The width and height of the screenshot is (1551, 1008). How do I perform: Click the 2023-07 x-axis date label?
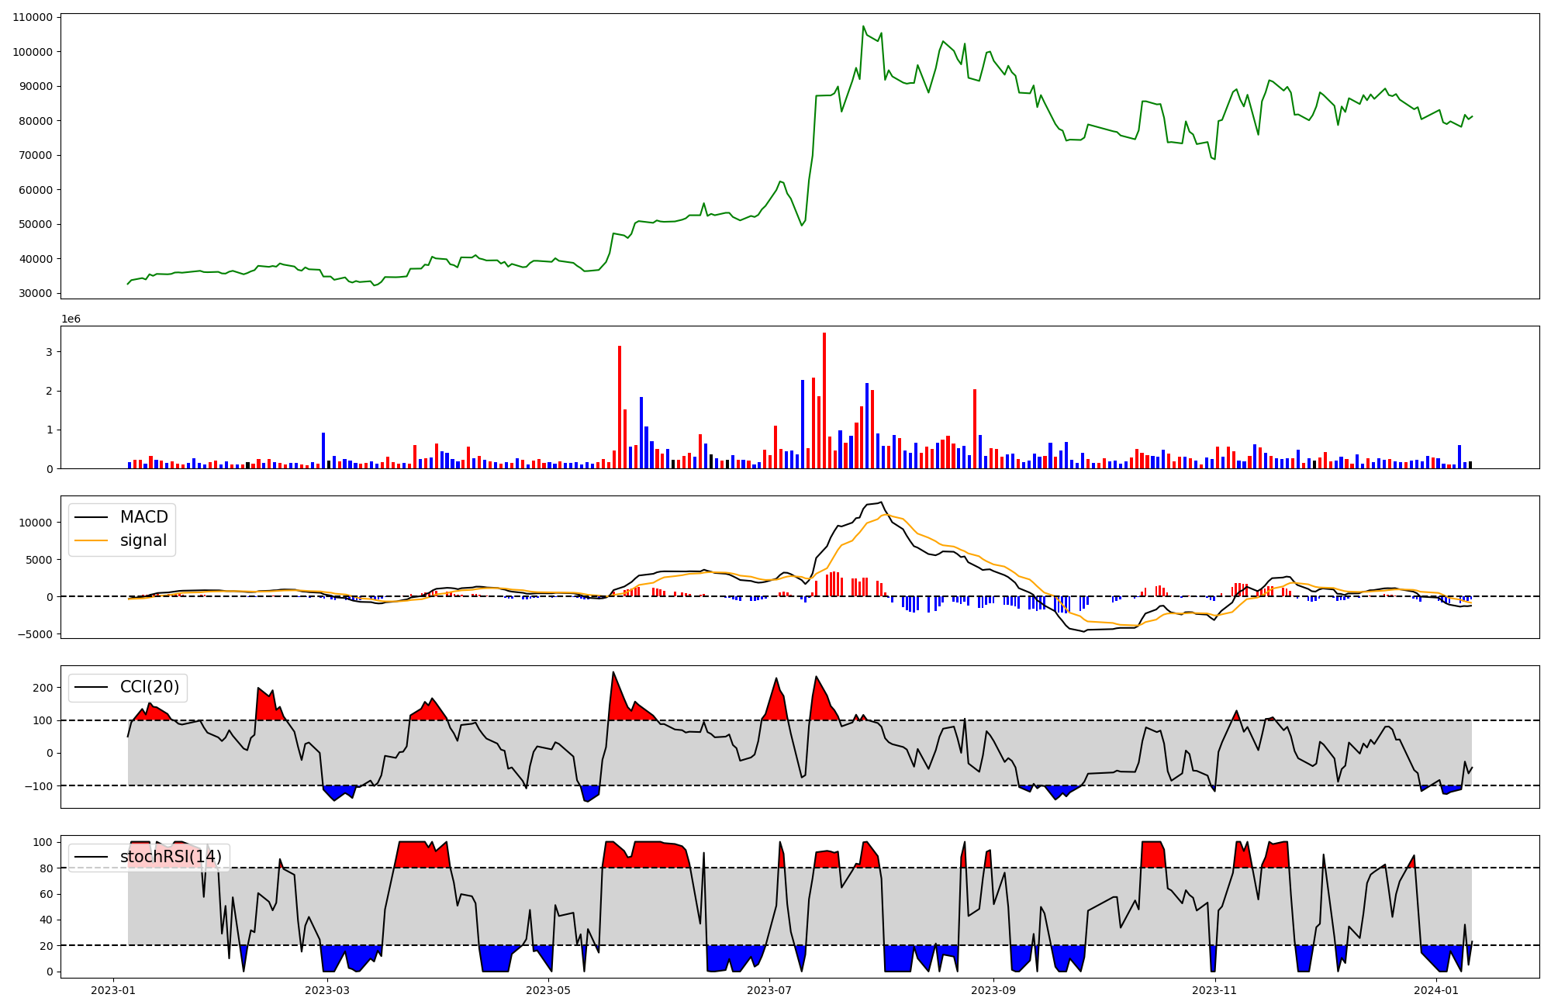(x=769, y=990)
